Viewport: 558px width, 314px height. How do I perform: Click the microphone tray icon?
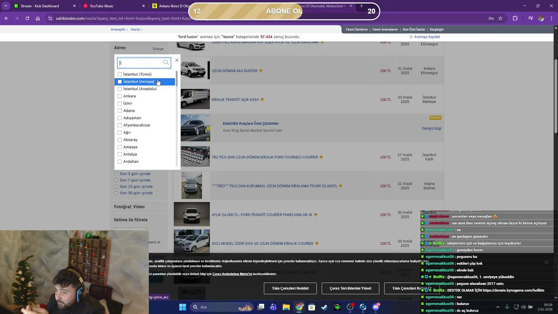507,307
